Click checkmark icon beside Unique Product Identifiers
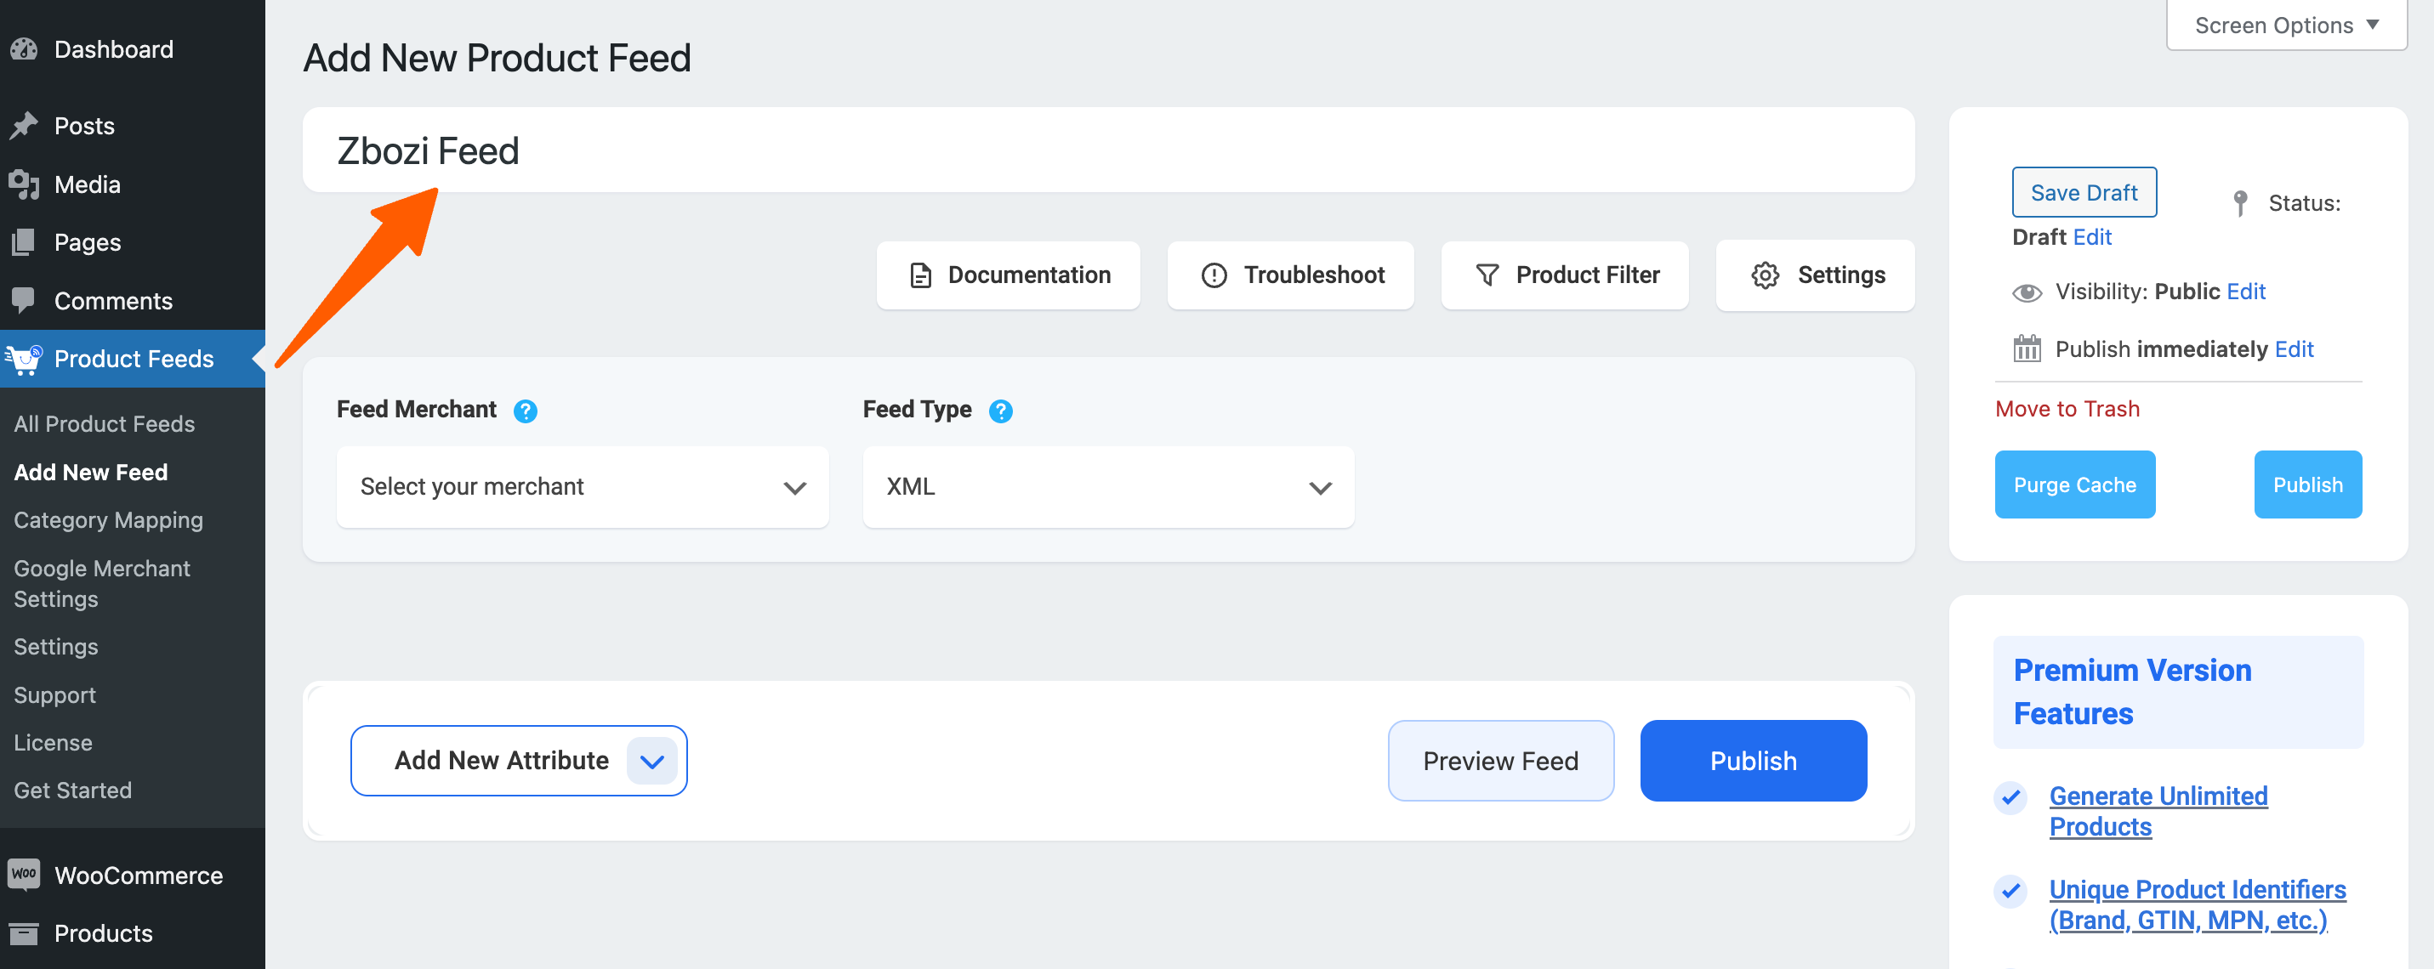This screenshot has width=2434, height=969. [x=2010, y=891]
